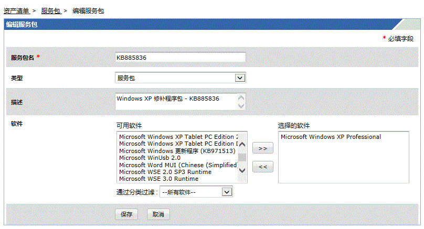Select Microsoft Windows XP Professional in selected software
The image size is (424, 229).
click(x=331, y=137)
